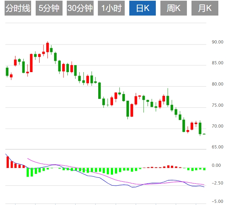Show the 1小时 chart view
This screenshot has height=205, width=230.
tap(111, 8)
